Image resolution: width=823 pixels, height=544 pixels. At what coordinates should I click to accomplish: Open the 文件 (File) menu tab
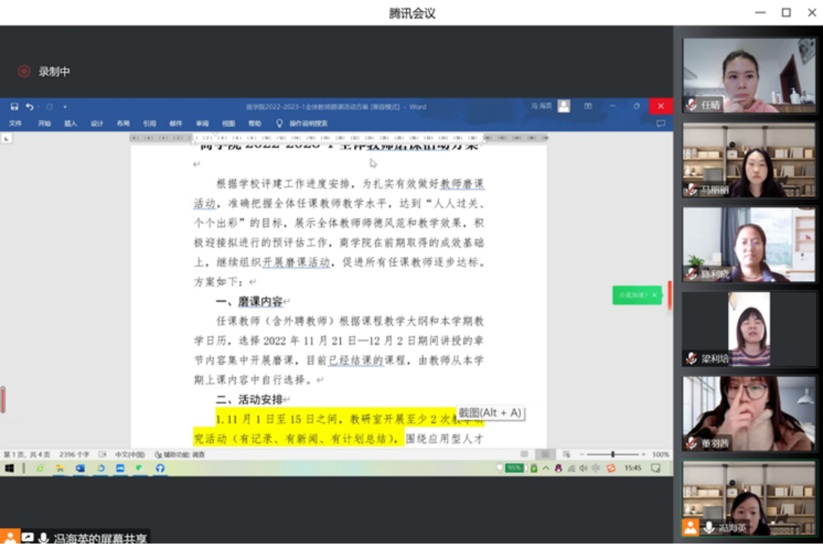pyautogui.click(x=15, y=124)
